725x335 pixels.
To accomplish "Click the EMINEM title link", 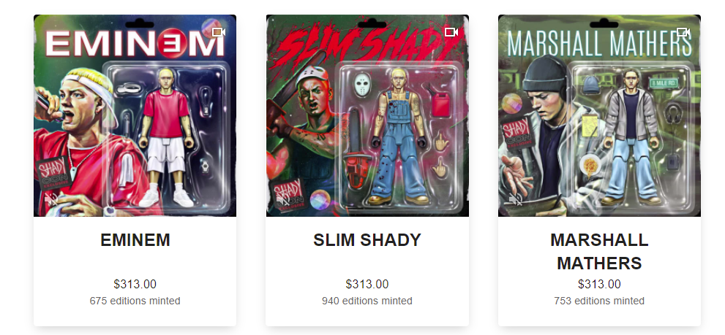I will click(x=135, y=240).
